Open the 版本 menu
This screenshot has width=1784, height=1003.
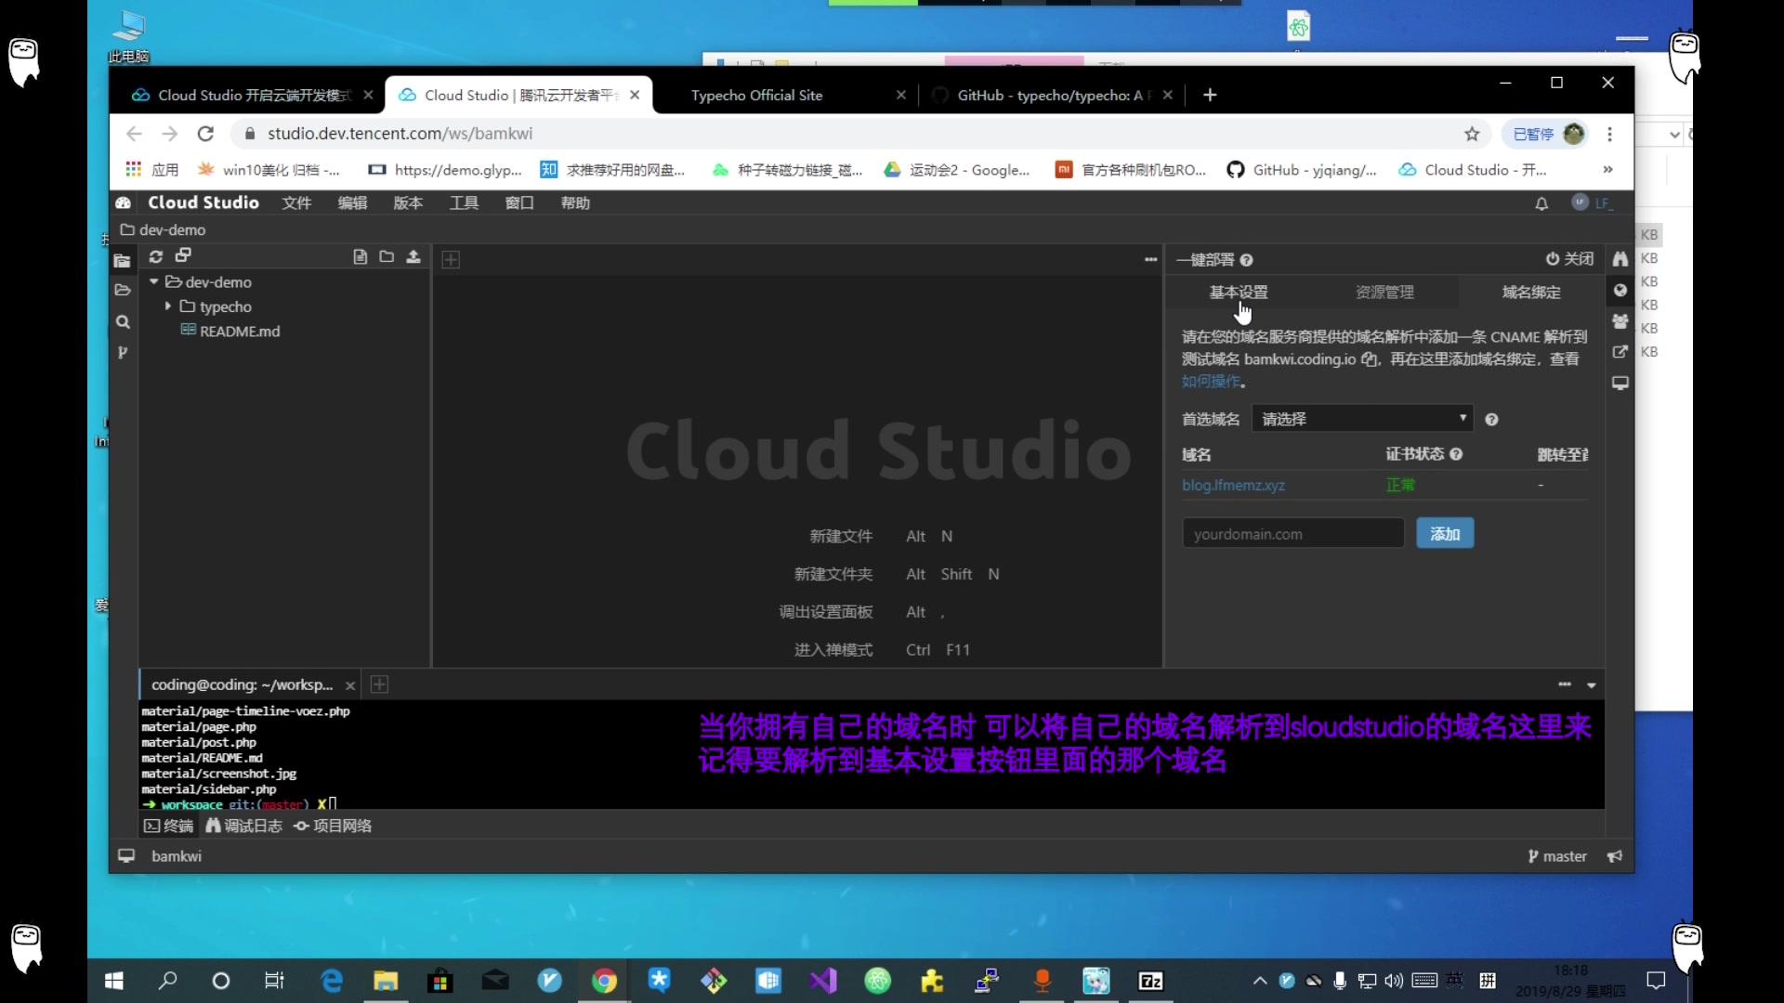[408, 202]
